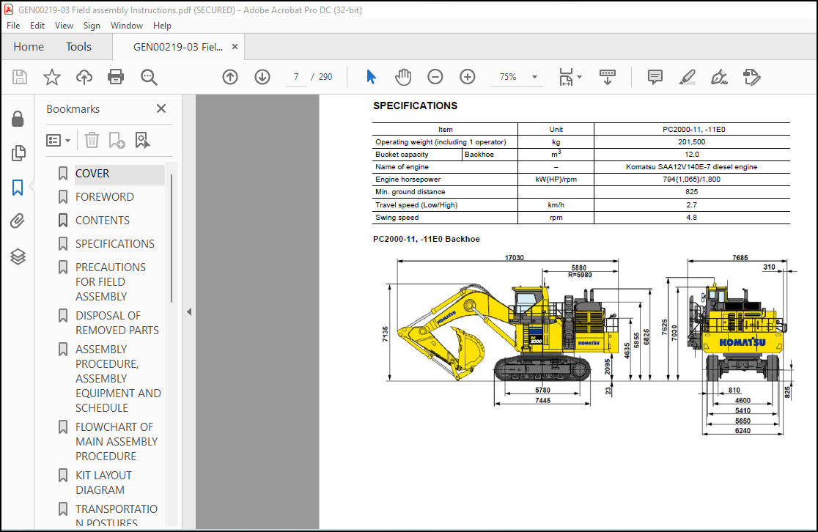This screenshot has height=532, width=818.
Task: Click the Swing speed table row label
Action: pos(397,218)
